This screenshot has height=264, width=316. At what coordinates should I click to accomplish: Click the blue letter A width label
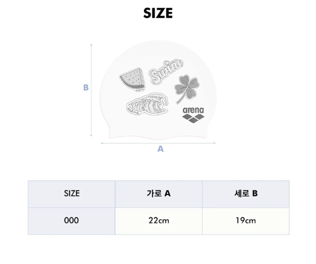tap(161, 149)
